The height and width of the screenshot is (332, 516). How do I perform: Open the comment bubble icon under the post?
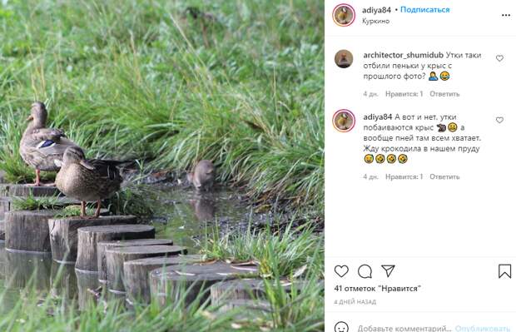point(365,271)
